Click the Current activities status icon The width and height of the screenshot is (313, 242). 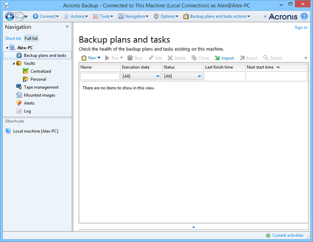(268, 235)
